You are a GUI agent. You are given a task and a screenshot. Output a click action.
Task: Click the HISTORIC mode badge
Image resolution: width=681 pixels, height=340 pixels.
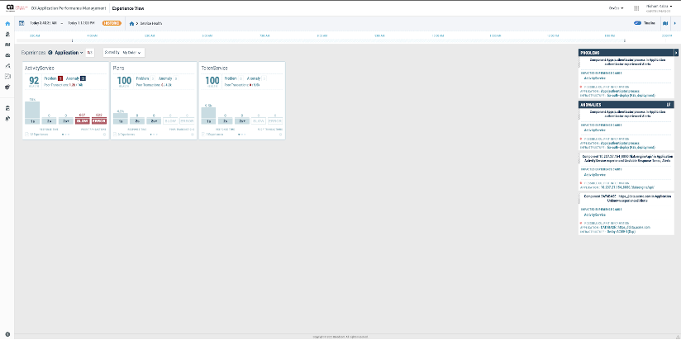point(112,23)
